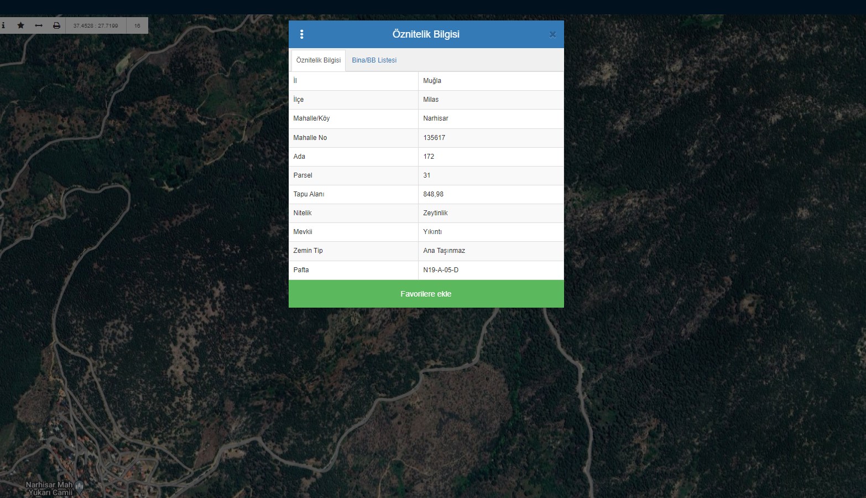
Task: Click the Zeytinlik nitelik value
Action: [435, 213]
